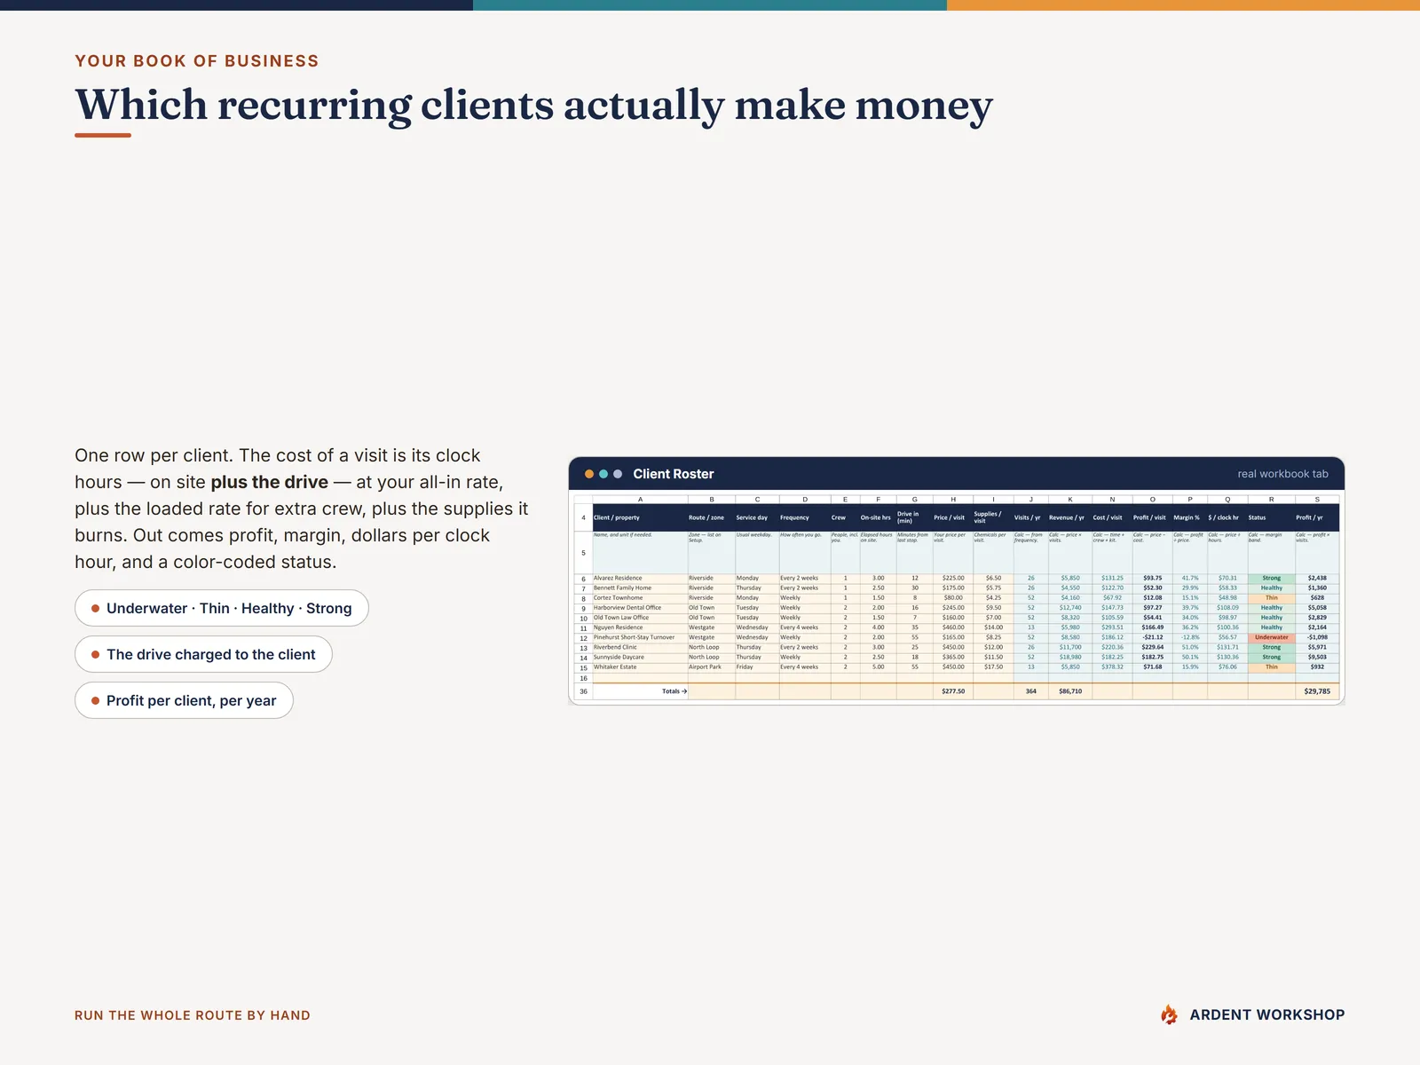Click the '$18,980' revenue per year cell
This screenshot has width=1420, height=1065.
pyautogui.click(x=1069, y=658)
